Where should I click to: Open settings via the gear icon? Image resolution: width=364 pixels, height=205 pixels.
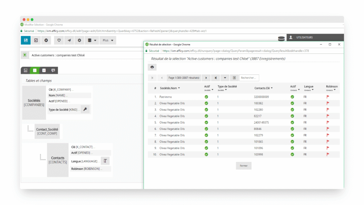[79, 40]
